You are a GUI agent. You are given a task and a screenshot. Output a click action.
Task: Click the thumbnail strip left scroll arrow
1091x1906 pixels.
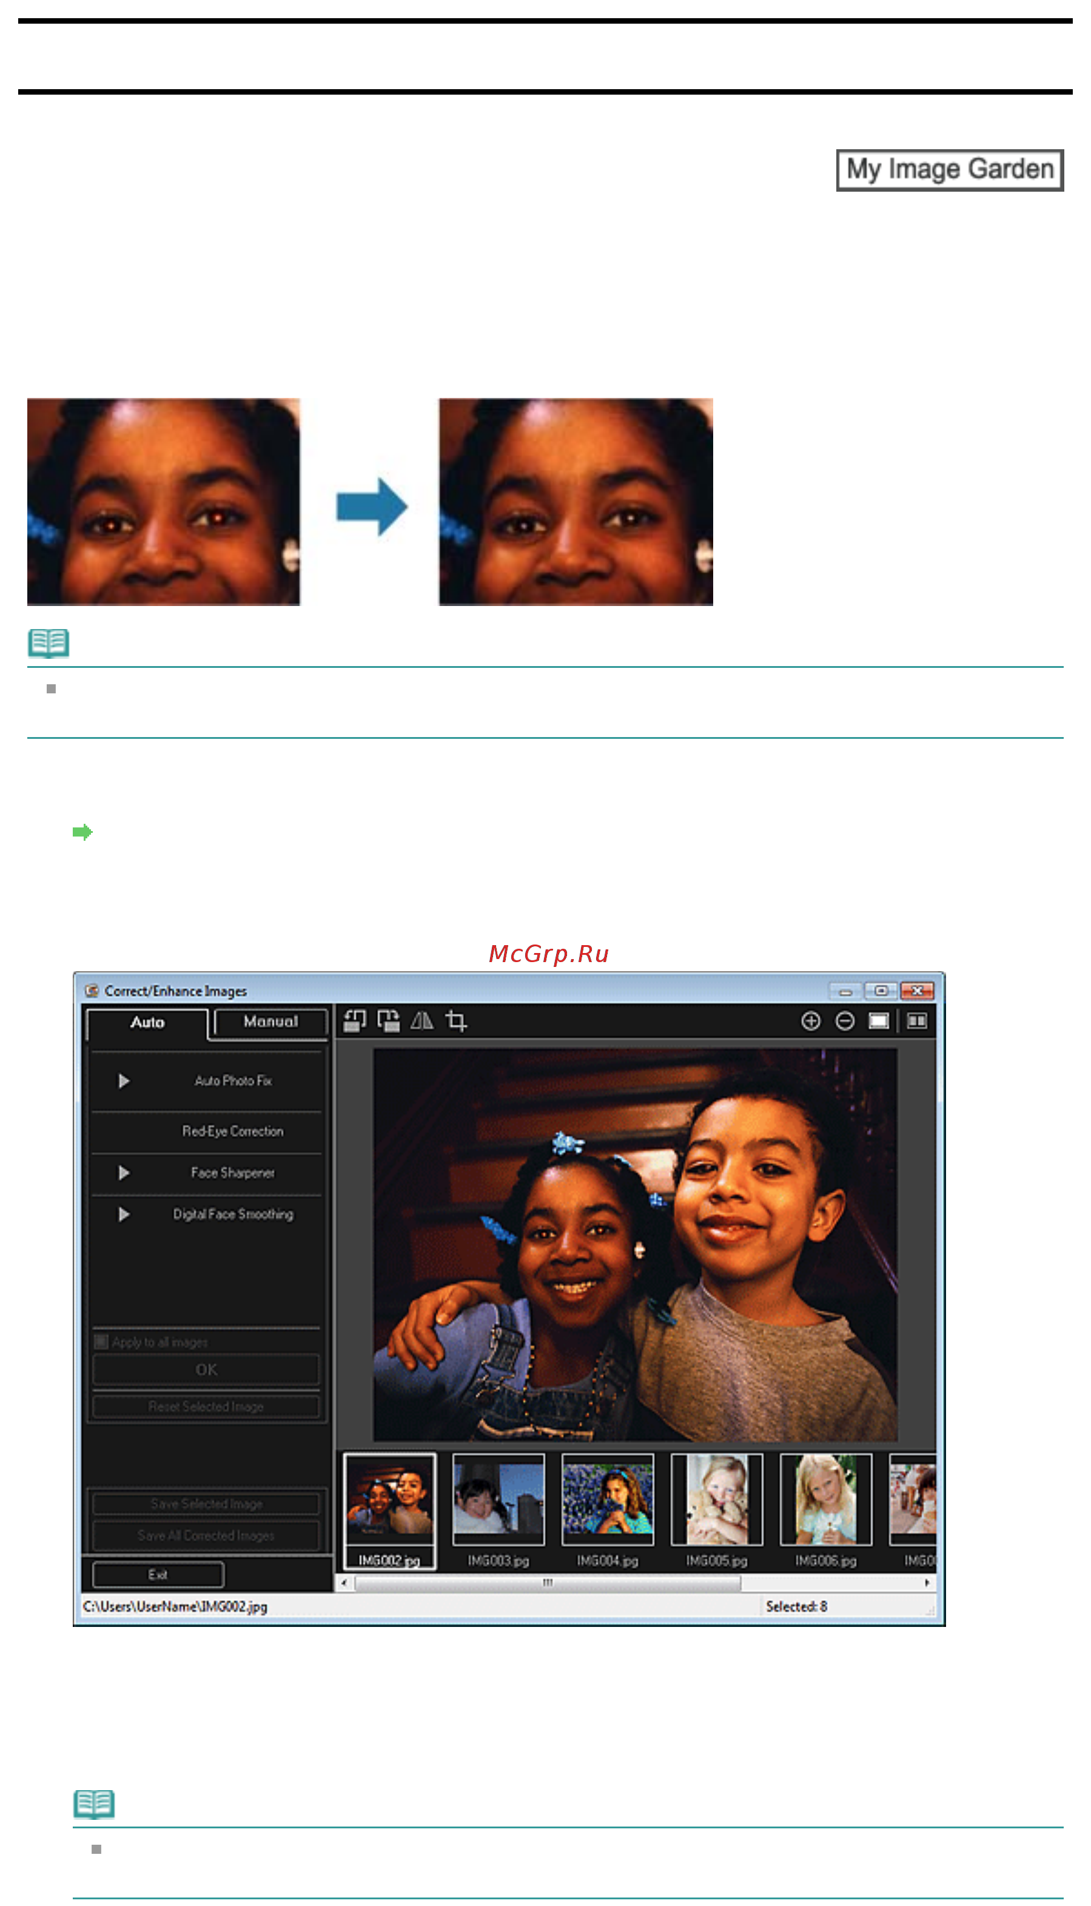[x=344, y=1583]
